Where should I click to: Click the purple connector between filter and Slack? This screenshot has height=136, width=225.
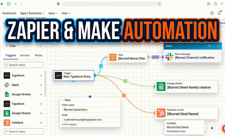[x=156, y=57]
